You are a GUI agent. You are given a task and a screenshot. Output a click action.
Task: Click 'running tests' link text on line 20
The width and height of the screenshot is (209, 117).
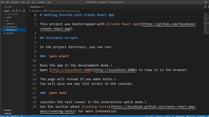(96, 107)
